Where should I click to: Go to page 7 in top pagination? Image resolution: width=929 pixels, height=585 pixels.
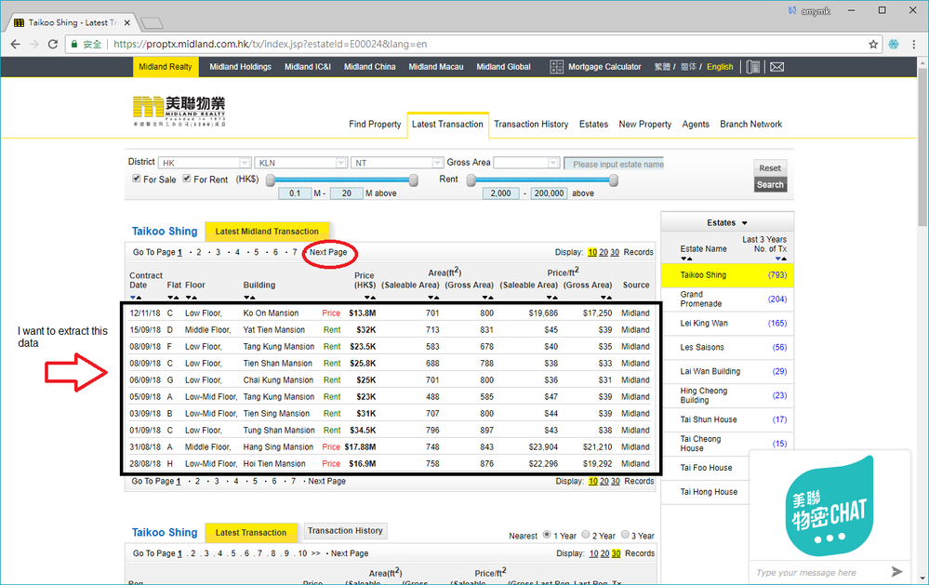pyautogui.click(x=295, y=252)
